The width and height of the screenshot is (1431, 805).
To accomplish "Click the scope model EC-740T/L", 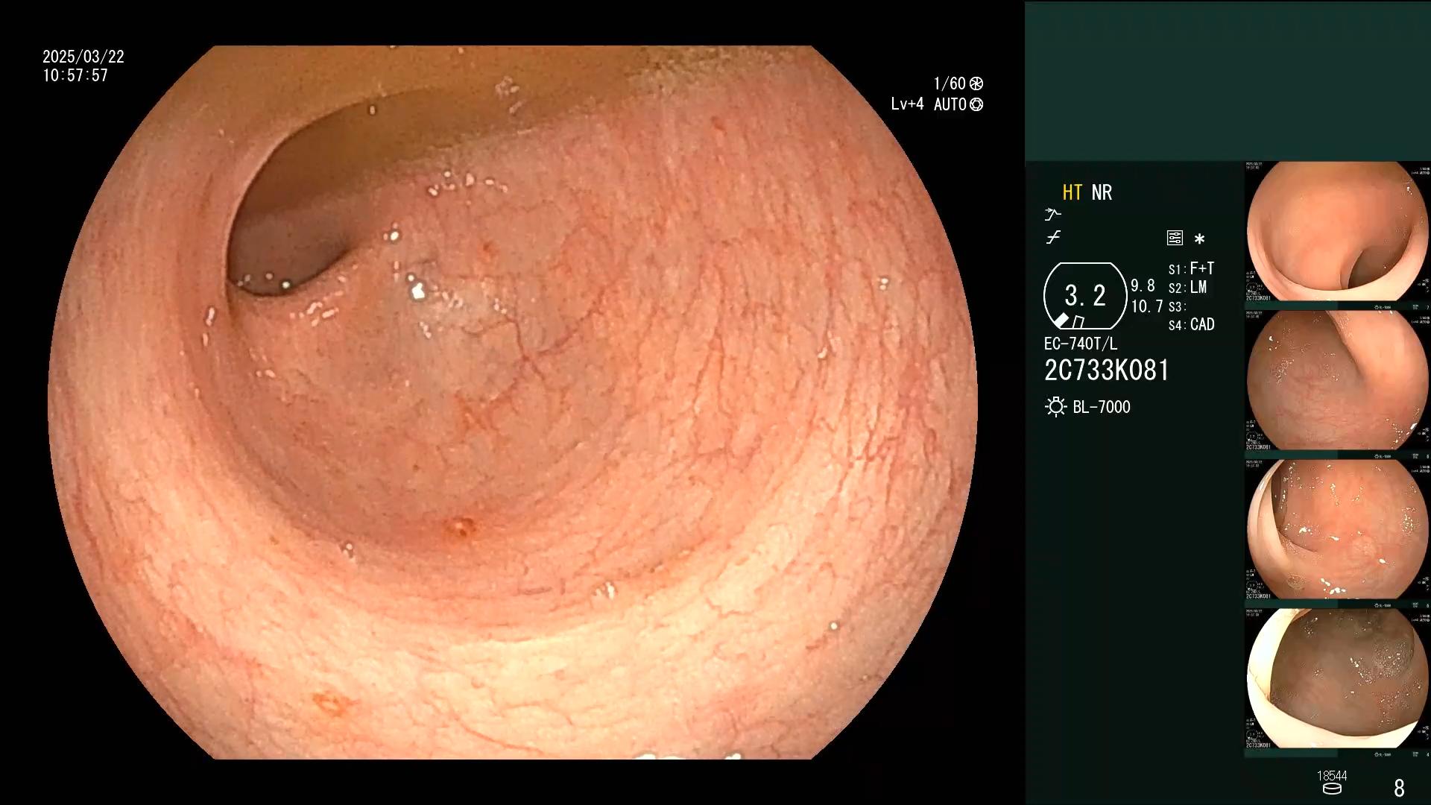I will [1081, 344].
